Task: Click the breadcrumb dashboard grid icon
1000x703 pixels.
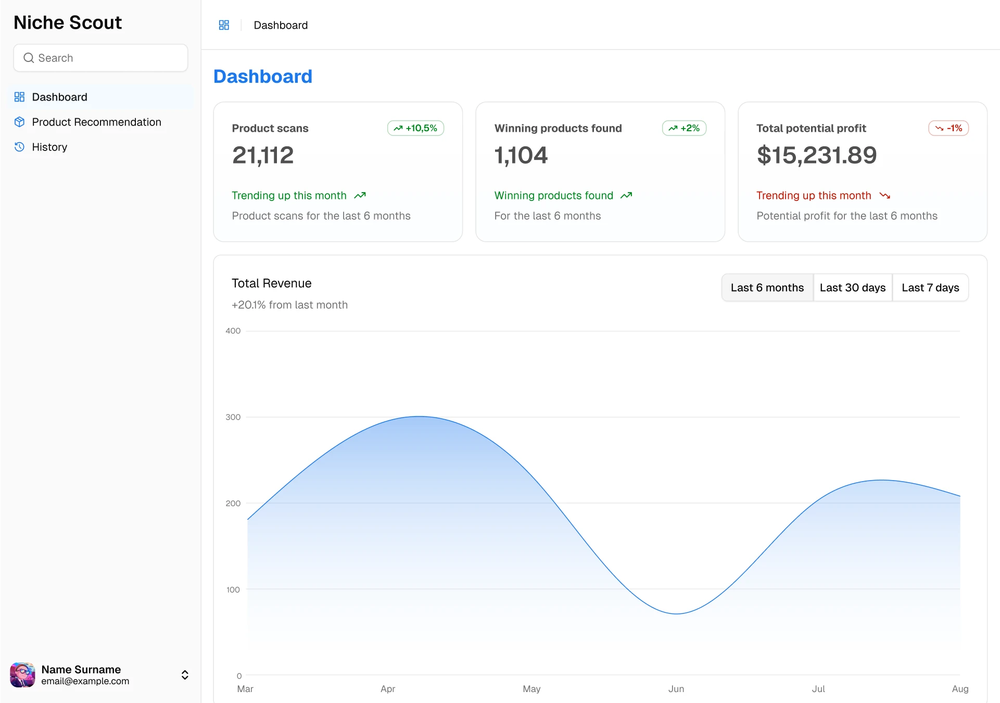Action: tap(224, 25)
